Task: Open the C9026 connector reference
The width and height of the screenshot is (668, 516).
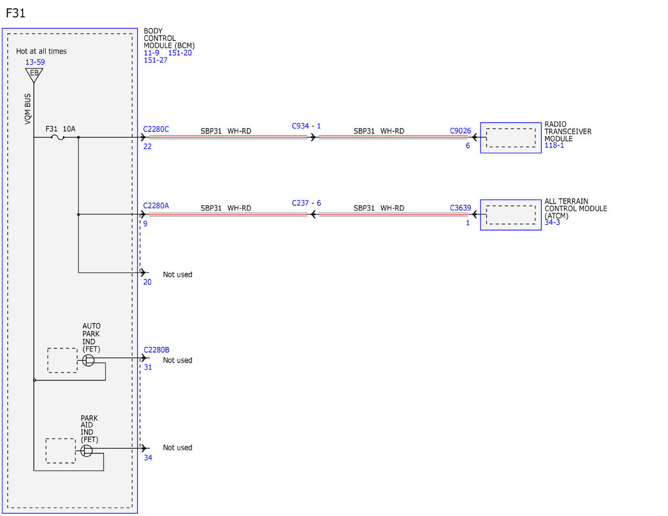Action: [460, 131]
